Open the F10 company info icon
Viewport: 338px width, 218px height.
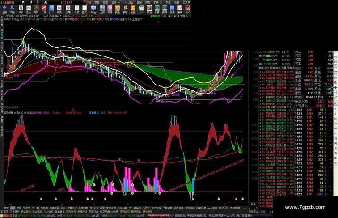tap(51, 9)
